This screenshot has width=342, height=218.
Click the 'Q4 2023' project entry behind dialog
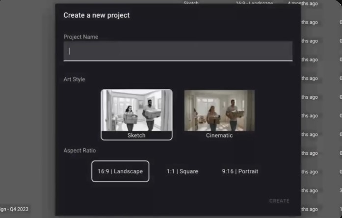point(14,209)
